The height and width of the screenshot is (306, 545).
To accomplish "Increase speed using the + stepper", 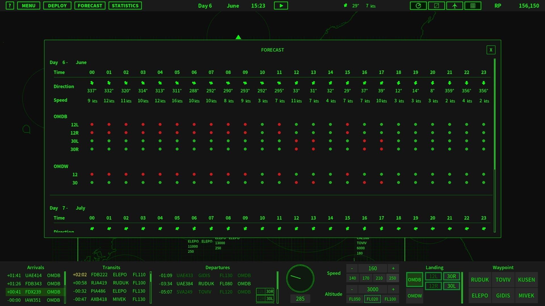I will [393, 268].
